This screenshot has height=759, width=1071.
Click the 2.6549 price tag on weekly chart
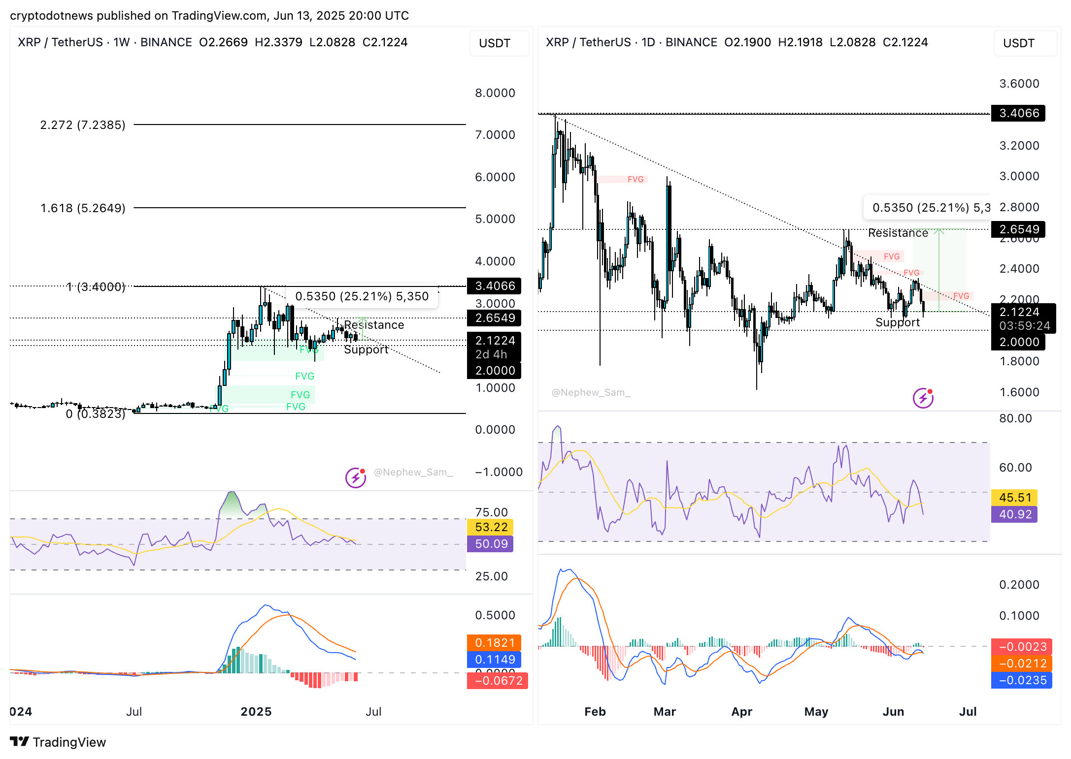tap(494, 318)
